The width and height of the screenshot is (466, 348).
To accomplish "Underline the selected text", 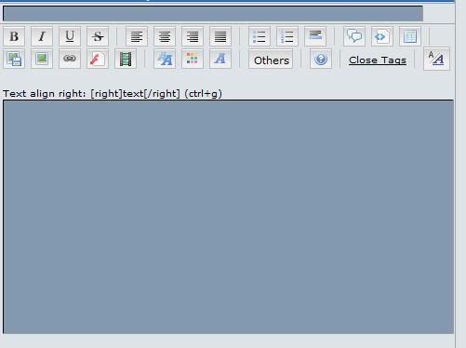I will (70, 36).
